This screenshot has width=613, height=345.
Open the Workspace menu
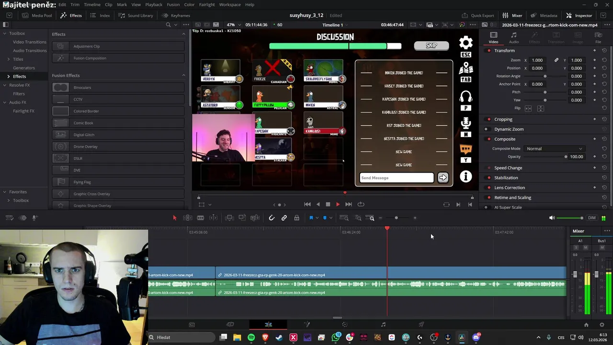click(x=230, y=4)
